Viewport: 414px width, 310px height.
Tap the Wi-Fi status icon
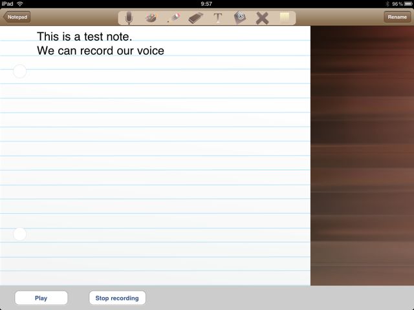coord(20,4)
